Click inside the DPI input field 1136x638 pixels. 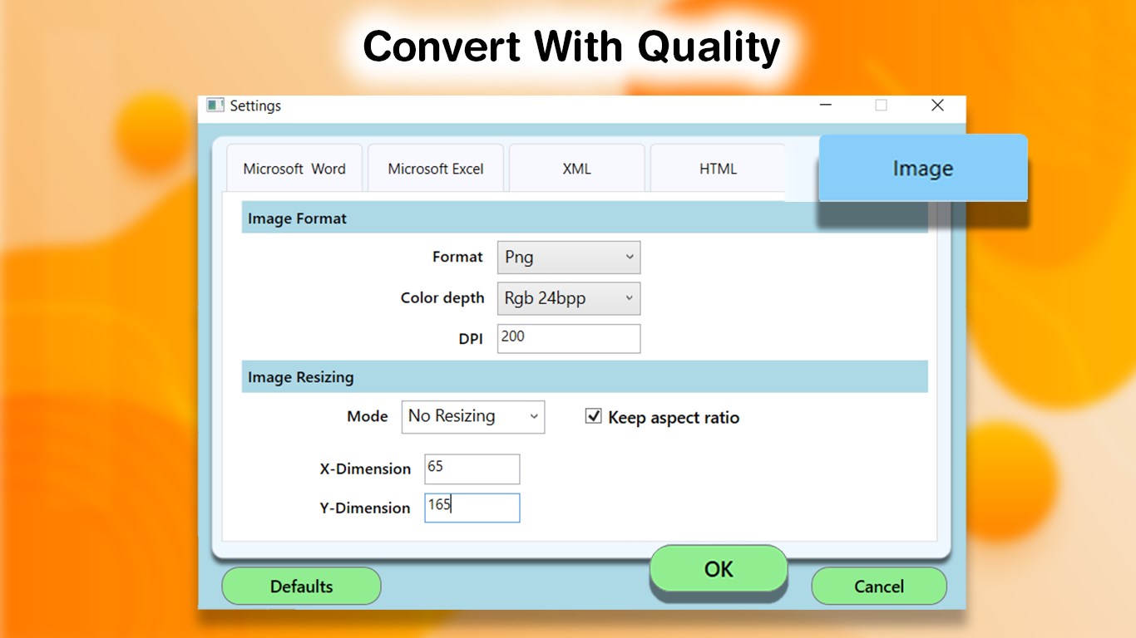568,338
